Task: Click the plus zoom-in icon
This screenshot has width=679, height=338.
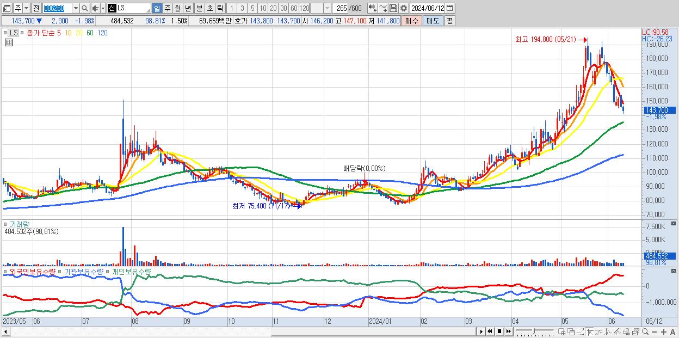Action: (x=664, y=331)
